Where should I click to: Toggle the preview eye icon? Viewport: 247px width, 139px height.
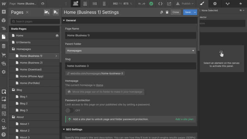[x=43, y=4]
